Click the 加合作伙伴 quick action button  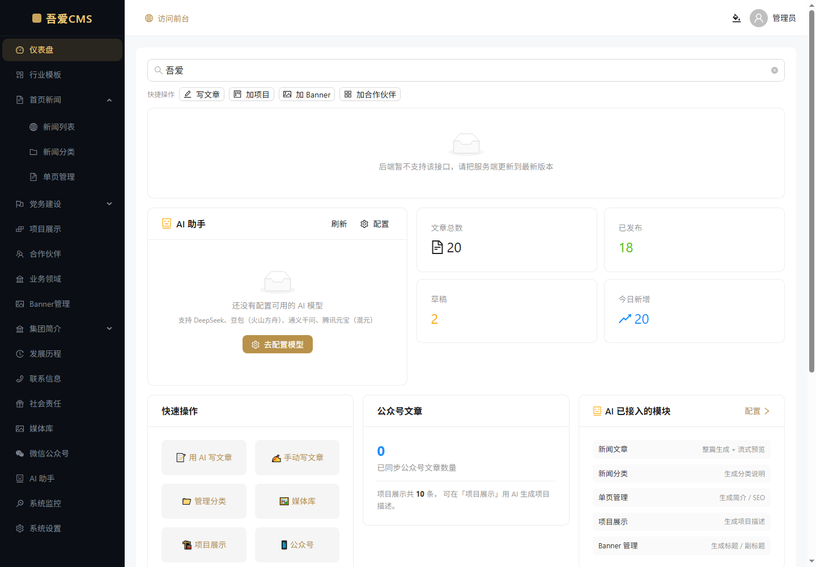tap(370, 94)
